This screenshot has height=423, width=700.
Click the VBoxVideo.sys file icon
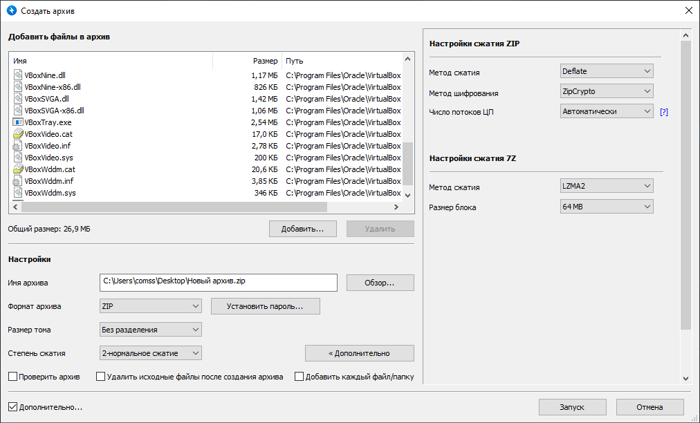tap(18, 157)
